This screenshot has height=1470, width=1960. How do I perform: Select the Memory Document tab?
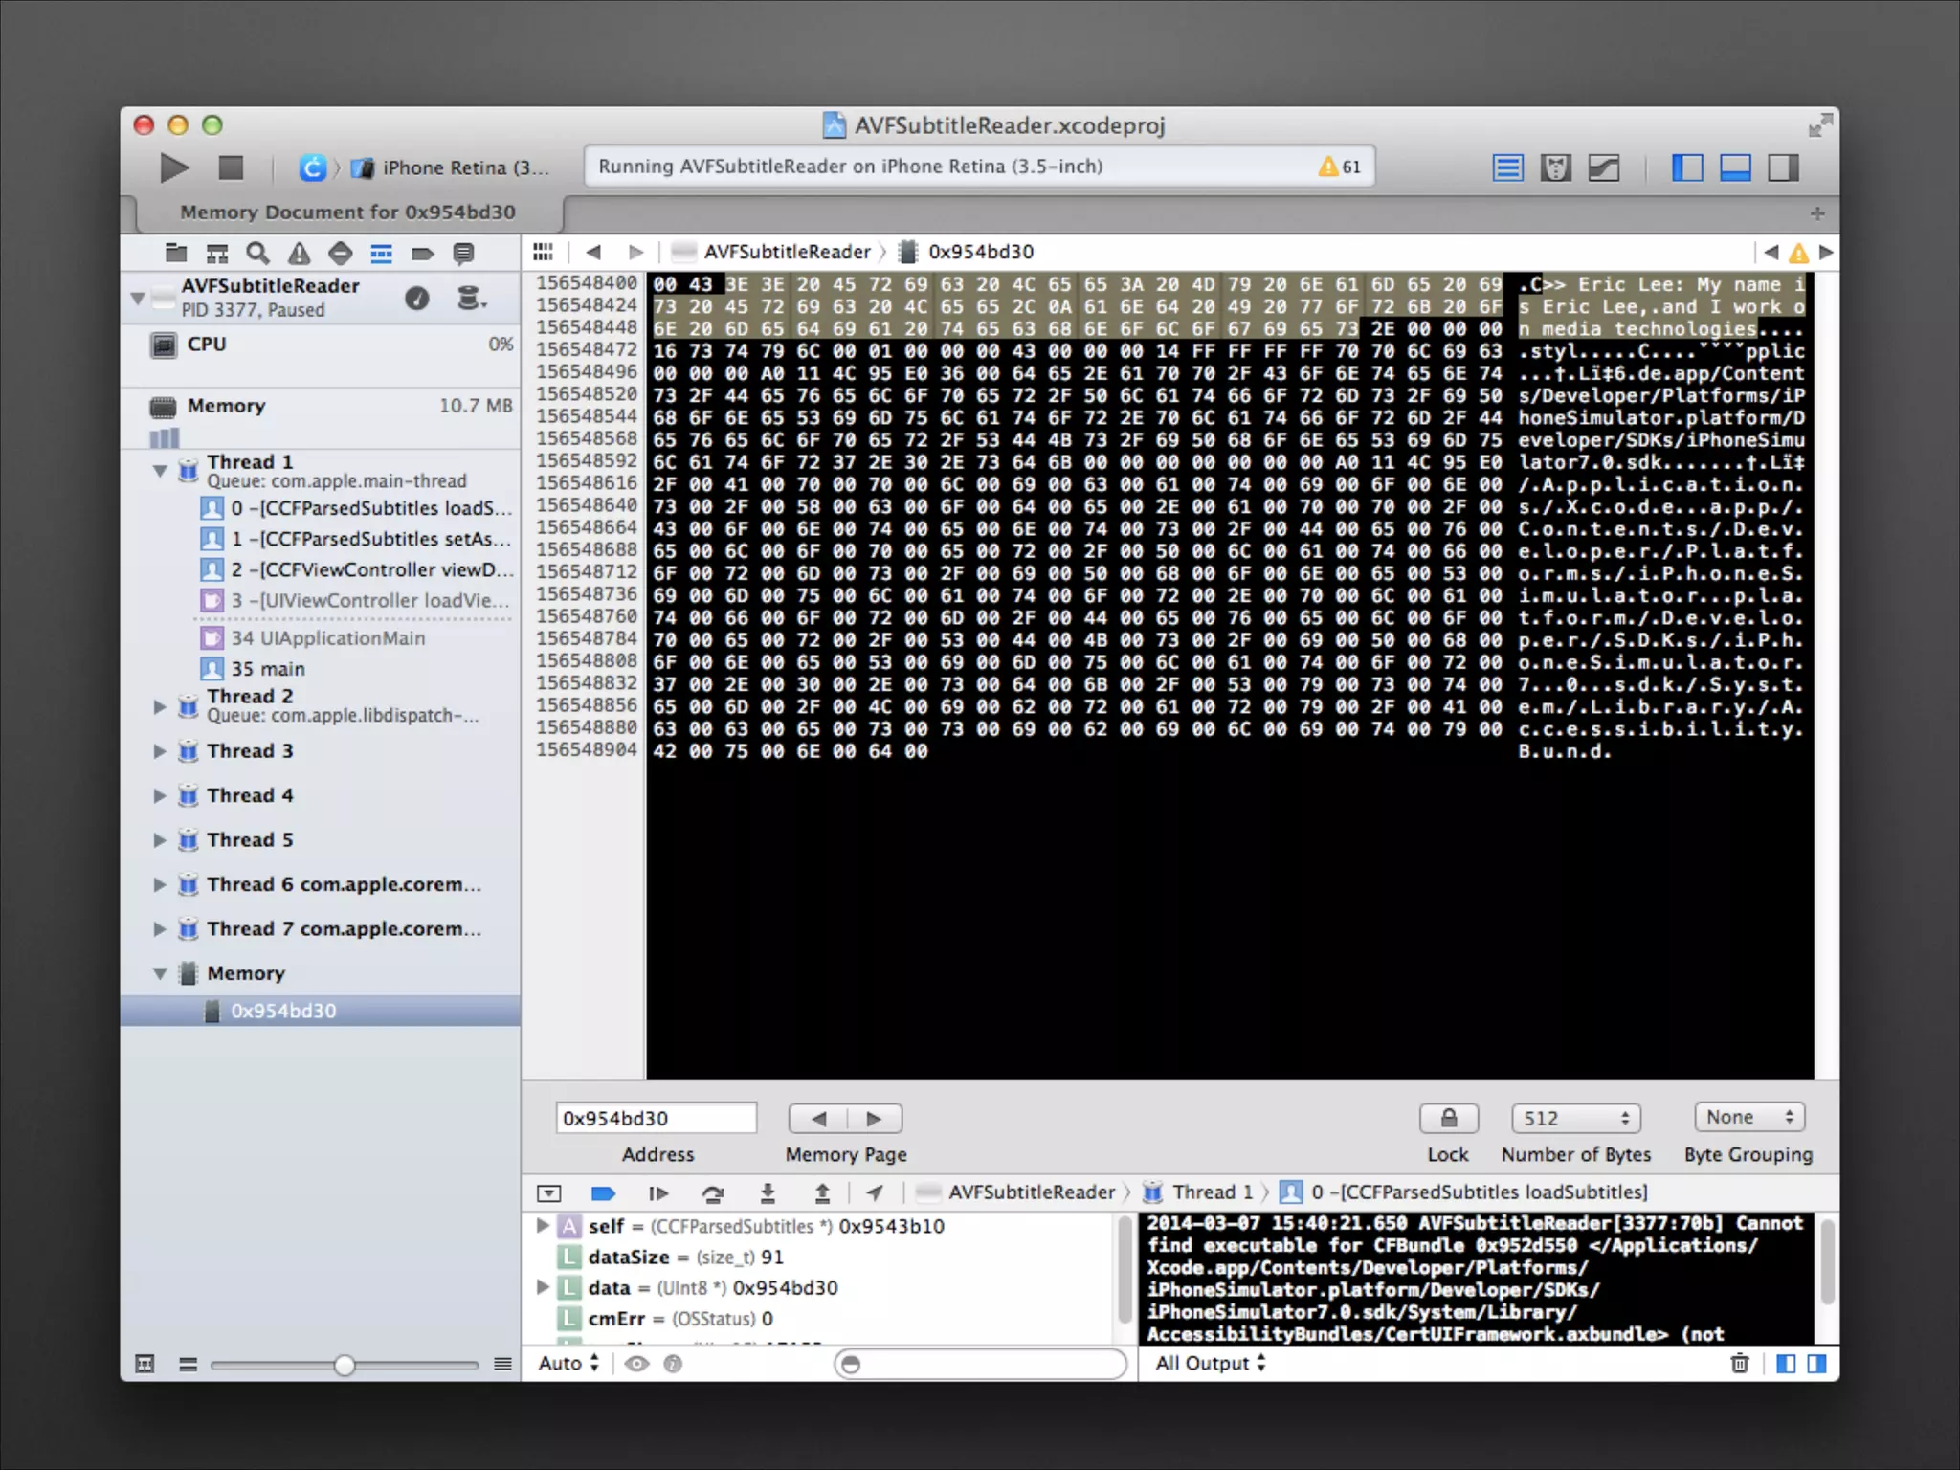(347, 212)
